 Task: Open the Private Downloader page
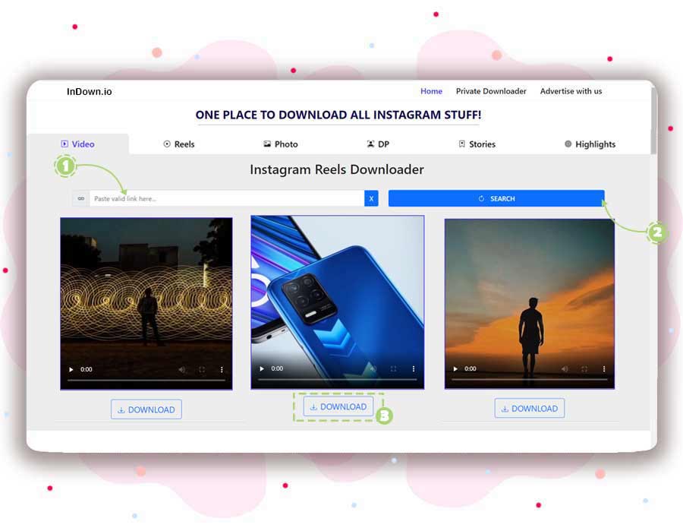(x=491, y=91)
